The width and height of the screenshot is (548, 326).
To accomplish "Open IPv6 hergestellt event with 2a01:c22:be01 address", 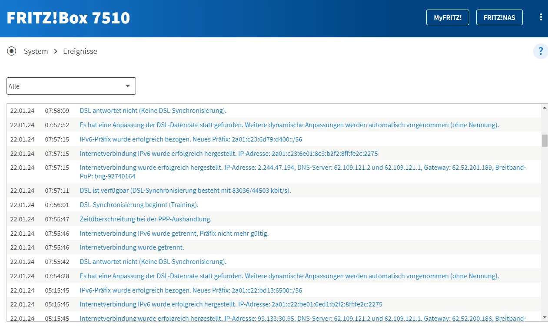I will [231, 304].
